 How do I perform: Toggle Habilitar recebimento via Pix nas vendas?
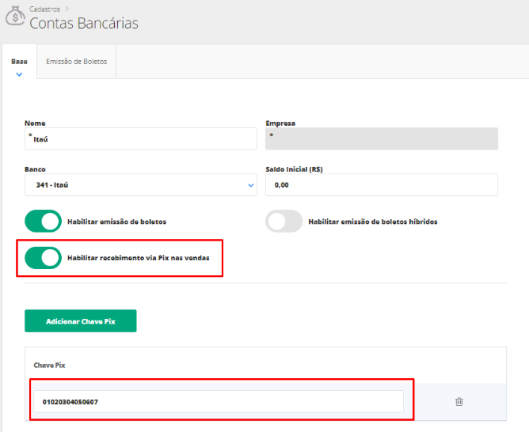(x=44, y=258)
